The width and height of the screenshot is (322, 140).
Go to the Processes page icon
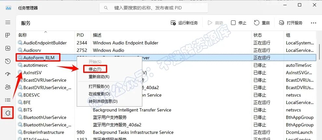[x=8, y=35]
